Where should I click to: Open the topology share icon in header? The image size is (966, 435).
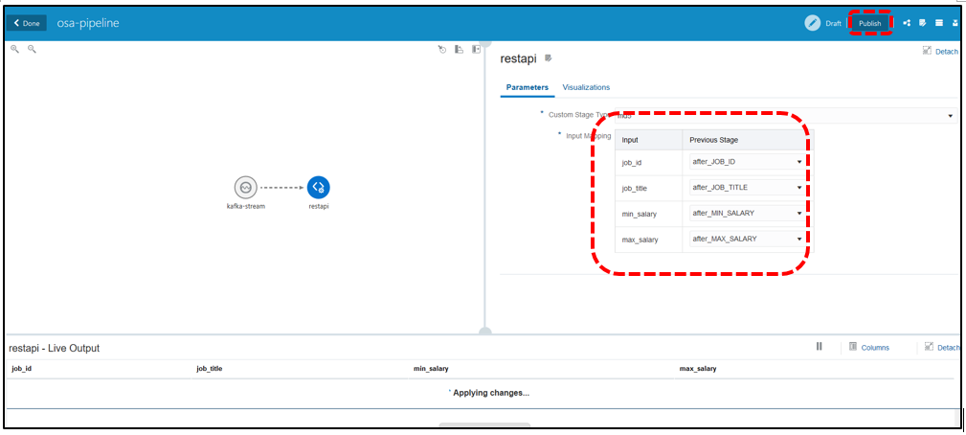(907, 23)
